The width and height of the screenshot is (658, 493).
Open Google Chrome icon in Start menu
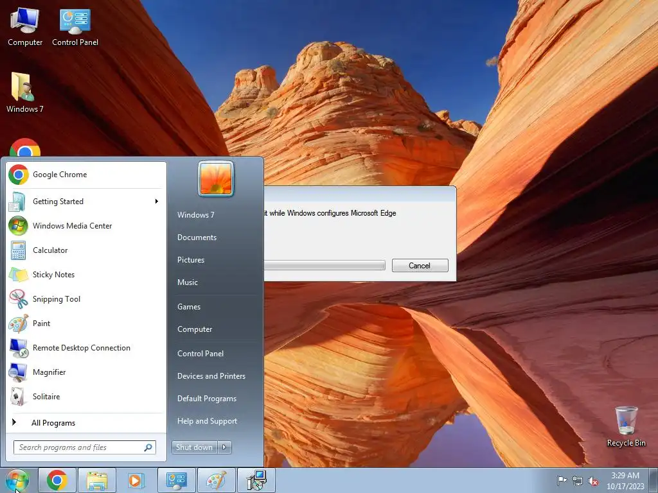click(x=19, y=175)
